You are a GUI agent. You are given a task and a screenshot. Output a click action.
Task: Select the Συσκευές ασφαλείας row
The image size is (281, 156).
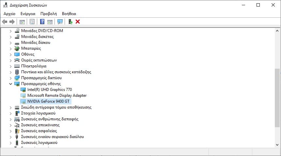click(39, 131)
